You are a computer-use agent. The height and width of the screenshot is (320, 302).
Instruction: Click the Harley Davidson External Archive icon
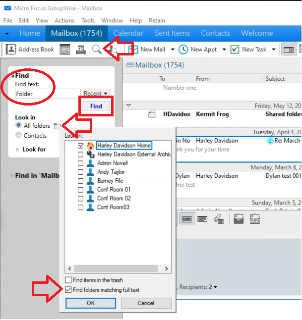click(x=91, y=154)
